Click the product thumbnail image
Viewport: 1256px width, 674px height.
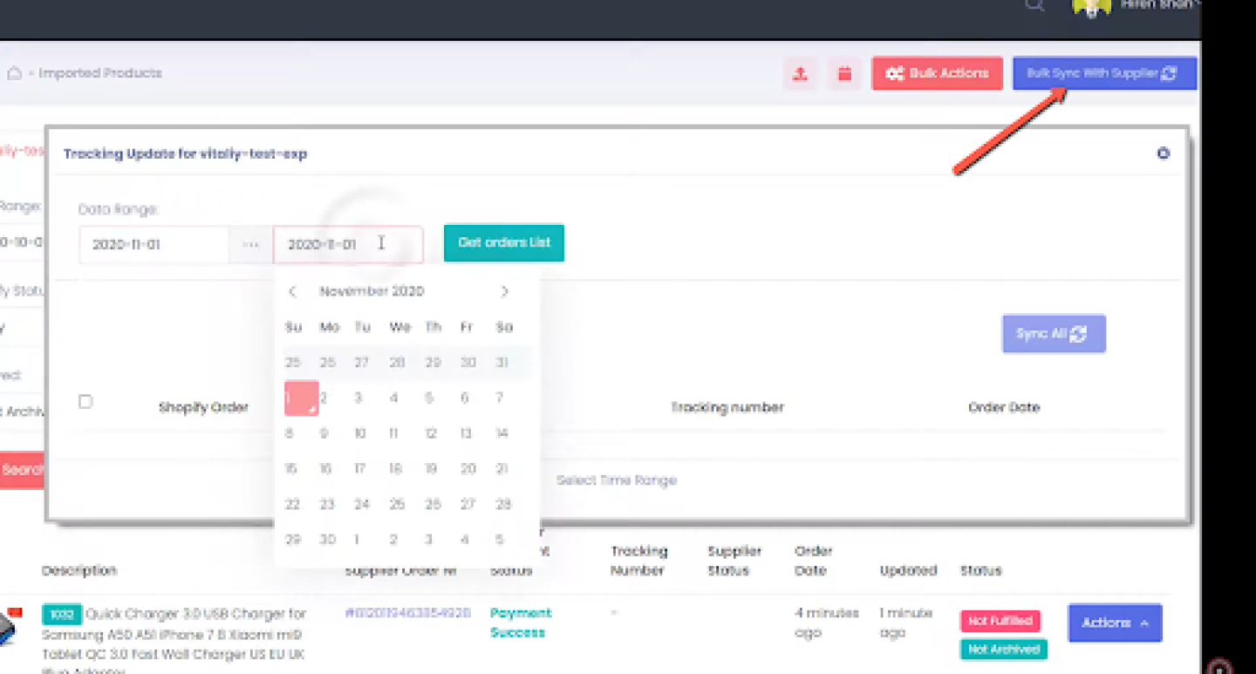click(9, 626)
